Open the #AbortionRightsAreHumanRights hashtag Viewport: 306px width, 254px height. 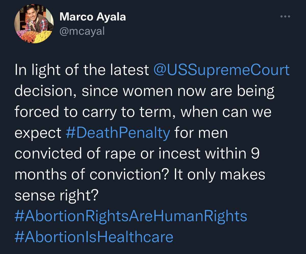pyautogui.click(x=131, y=217)
